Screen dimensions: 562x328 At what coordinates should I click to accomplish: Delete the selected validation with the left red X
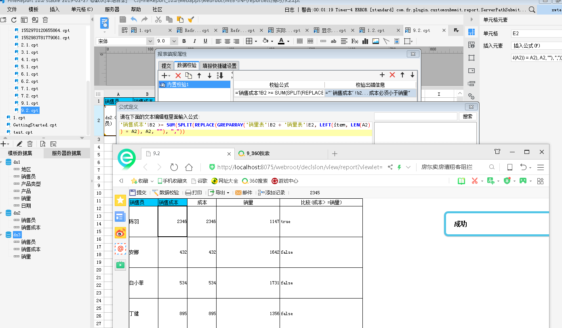click(x=178, y=76)
